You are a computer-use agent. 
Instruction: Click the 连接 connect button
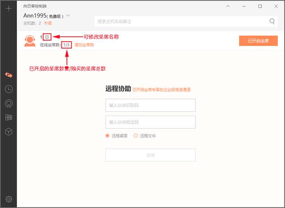[x=151, y=155]
